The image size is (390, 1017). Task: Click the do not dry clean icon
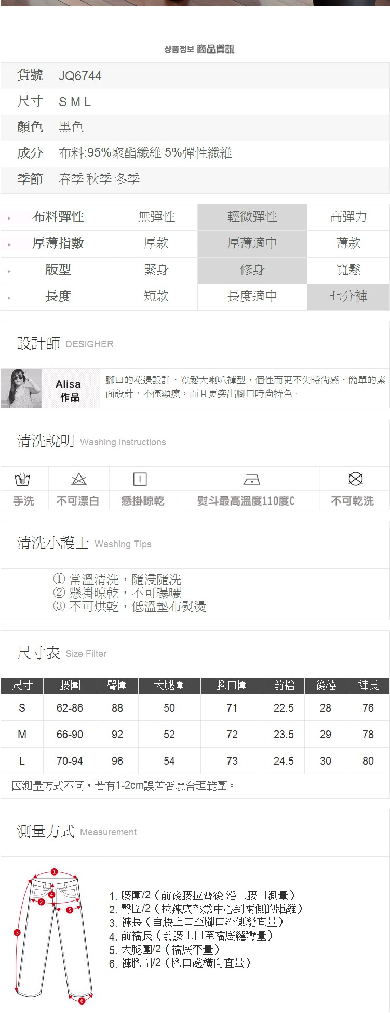point(355,479)
